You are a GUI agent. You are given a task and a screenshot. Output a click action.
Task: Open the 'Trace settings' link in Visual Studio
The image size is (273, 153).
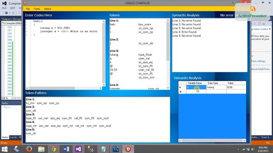(258, 61)
